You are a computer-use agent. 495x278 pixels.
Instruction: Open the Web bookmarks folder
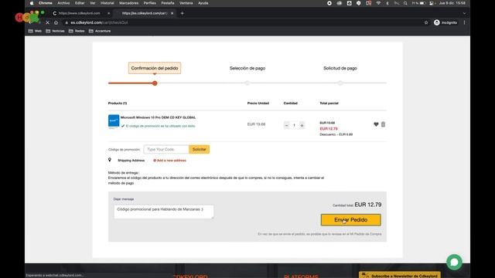pyautogui.click(x=35, y=31)
